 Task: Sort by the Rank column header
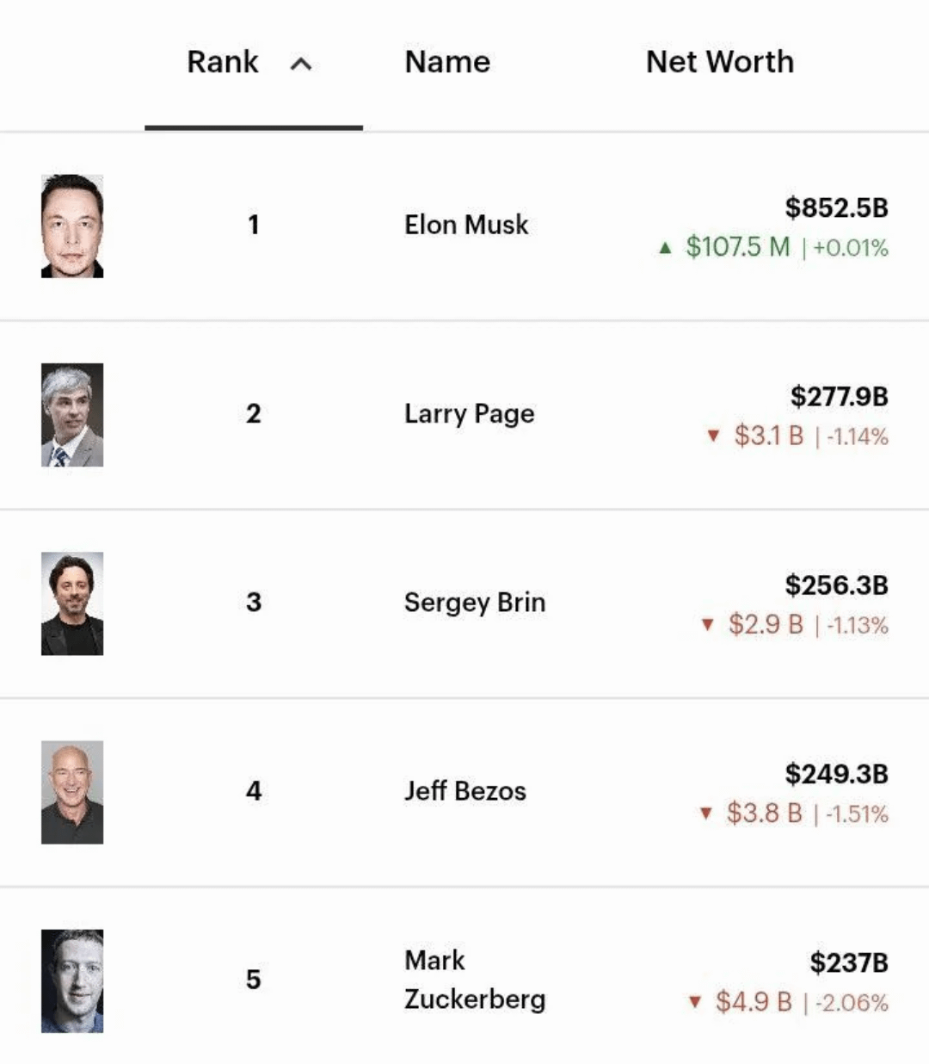tap(223, 62)
